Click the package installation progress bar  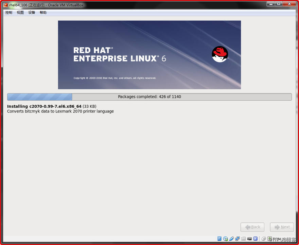pyautogui.click(x=149, y=97)
